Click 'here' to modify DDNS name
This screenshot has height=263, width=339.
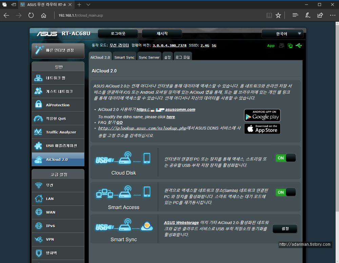pyautogui.click(x=171, y=117)
